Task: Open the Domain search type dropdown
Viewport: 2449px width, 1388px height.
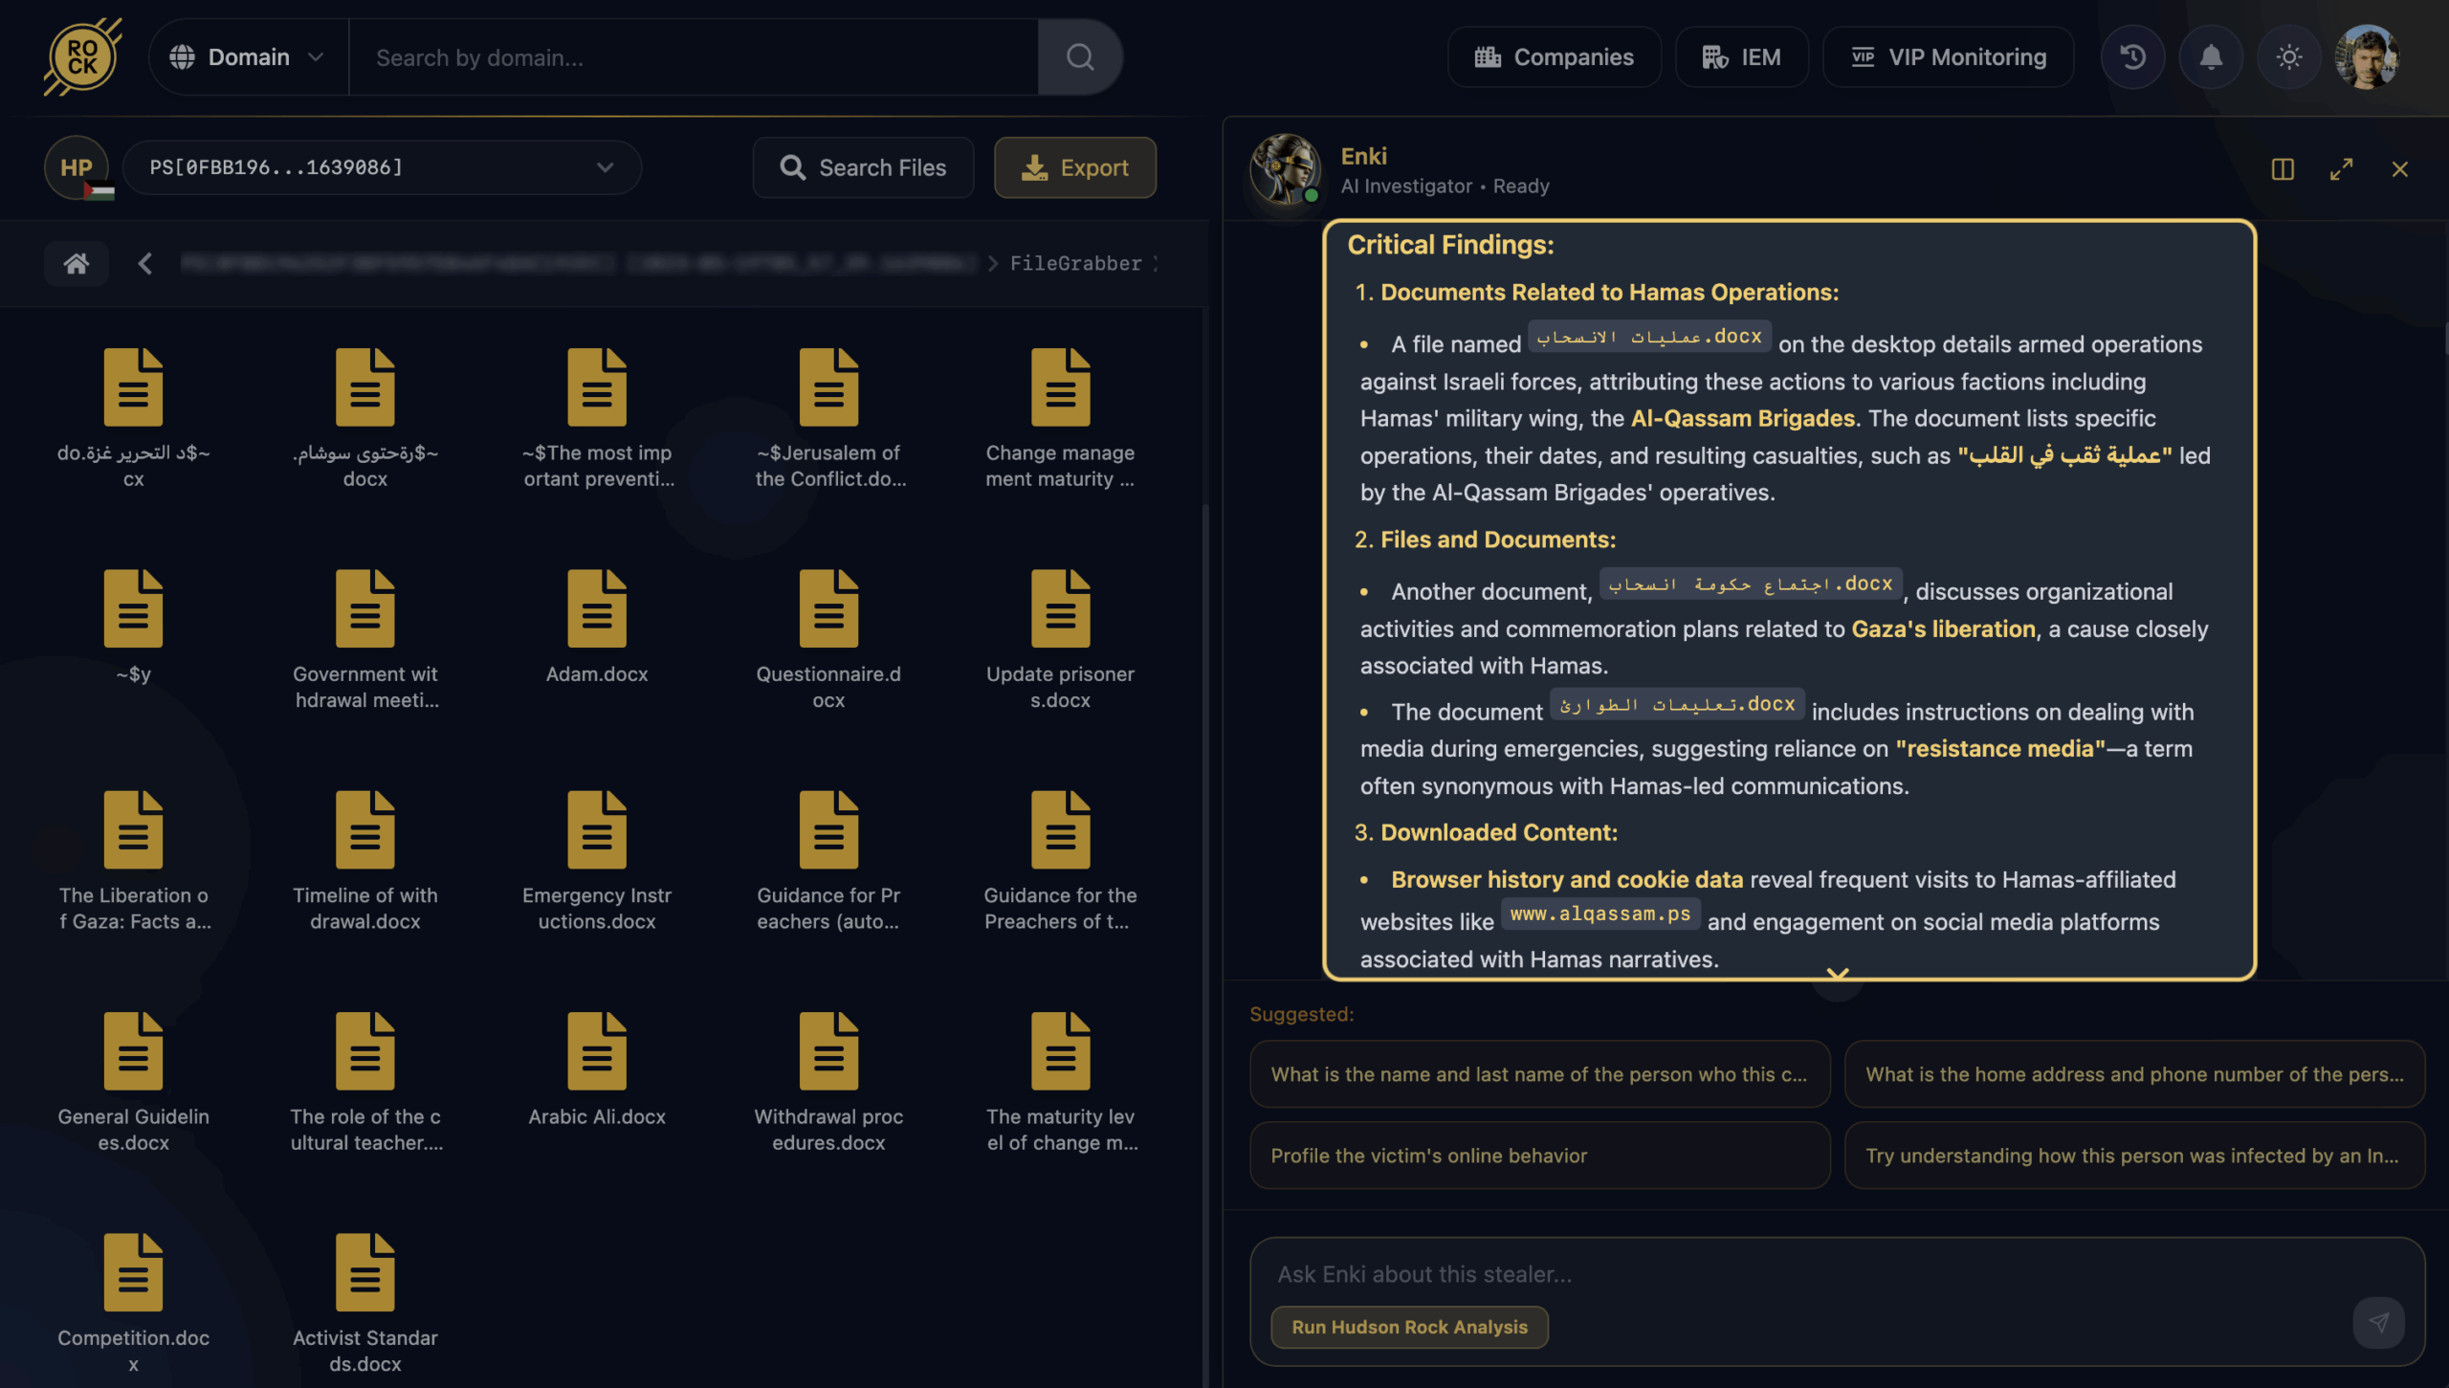Action: tap(248, 57)
